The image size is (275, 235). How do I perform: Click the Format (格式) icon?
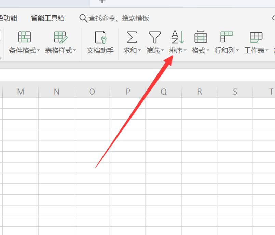pos(200,37)
